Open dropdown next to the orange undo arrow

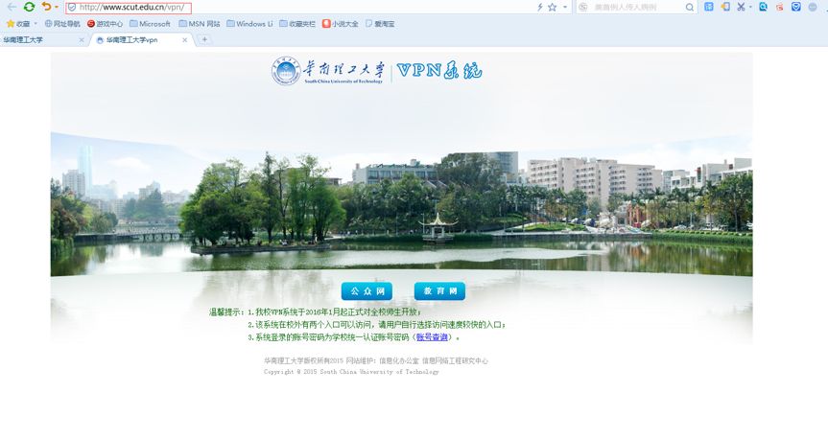(x=57, y=8)
